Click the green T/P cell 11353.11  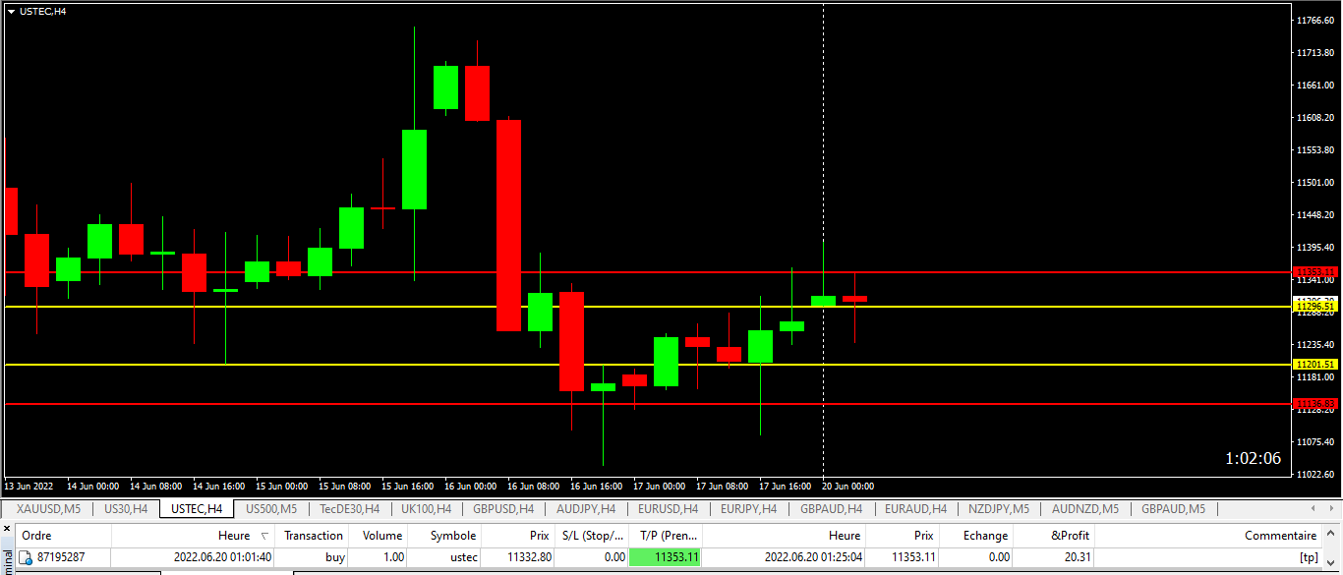pyautogui.click(x=666, y=557)
